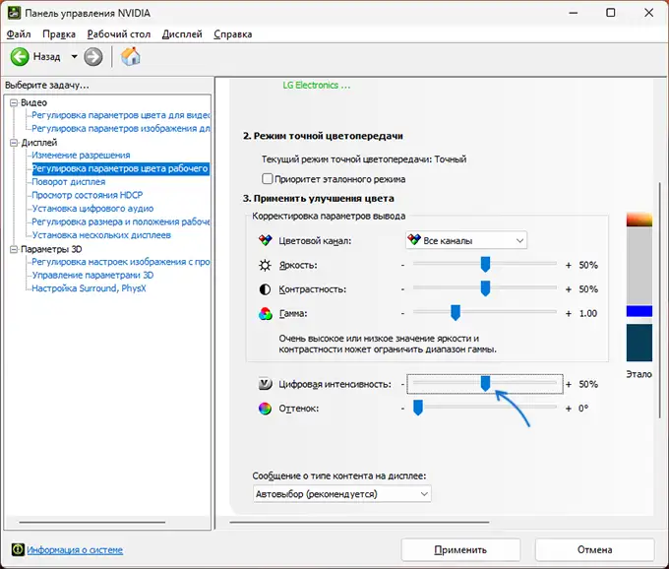Viewport: 669px width, 569px height.
Task: Open the 'Все каналы' color channel dropdown
Action: click(466, 240)
